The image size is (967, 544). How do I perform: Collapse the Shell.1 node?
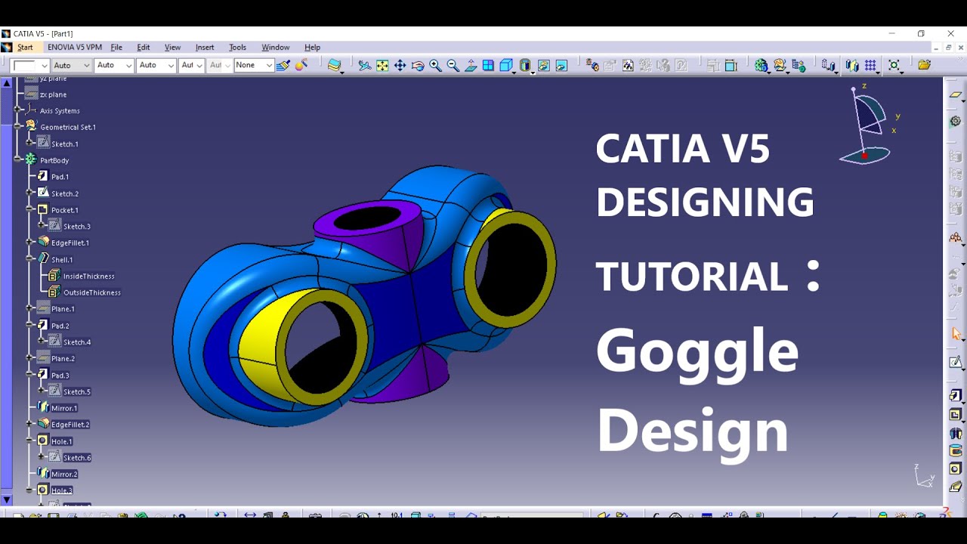tap(29, 259)
